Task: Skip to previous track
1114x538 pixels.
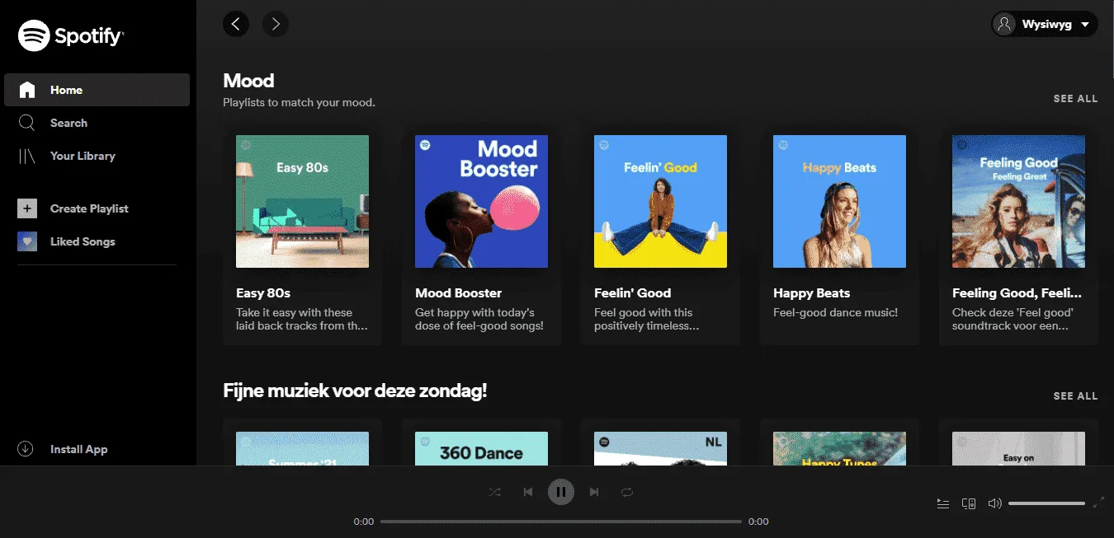Action: [528, 492]
